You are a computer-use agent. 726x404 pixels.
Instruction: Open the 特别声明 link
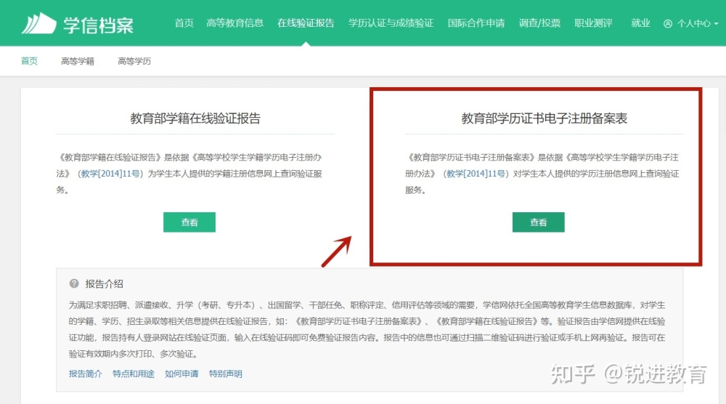click(226, 374)
